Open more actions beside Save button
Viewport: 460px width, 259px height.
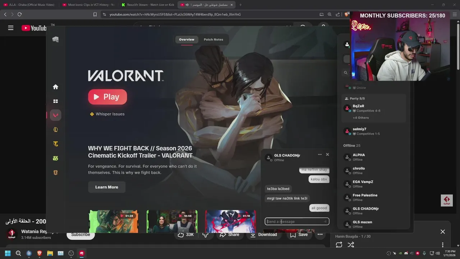coord(320,235)
